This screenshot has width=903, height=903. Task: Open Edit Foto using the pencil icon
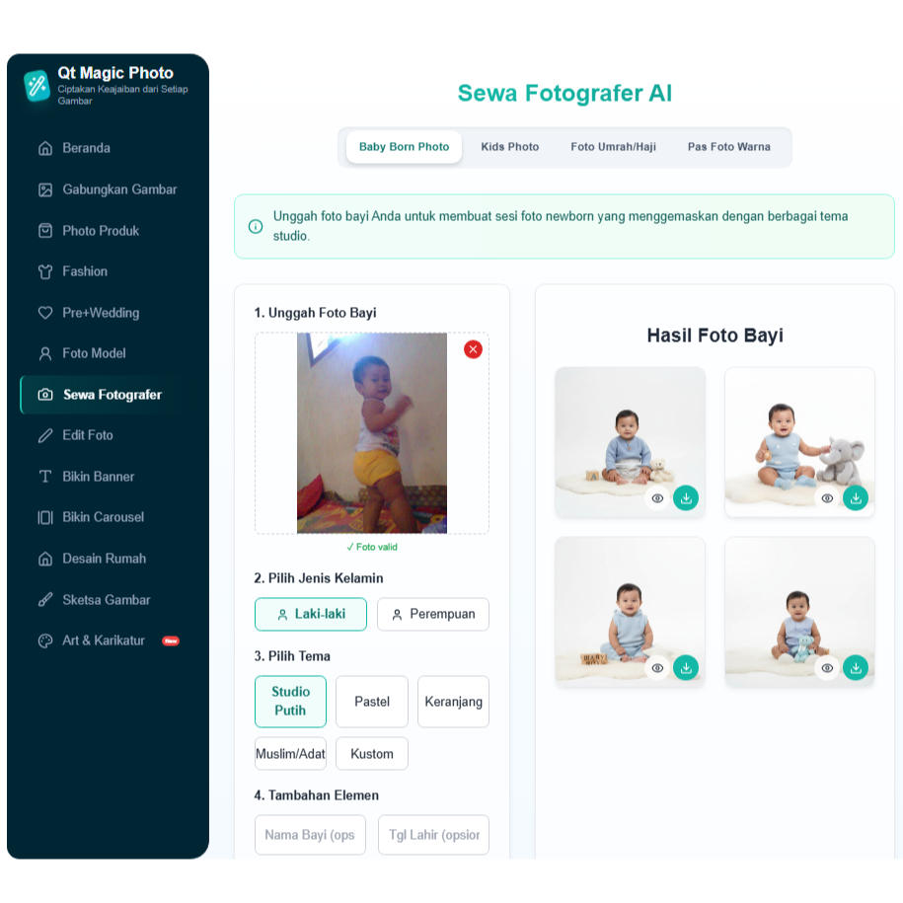pos(45,435)
